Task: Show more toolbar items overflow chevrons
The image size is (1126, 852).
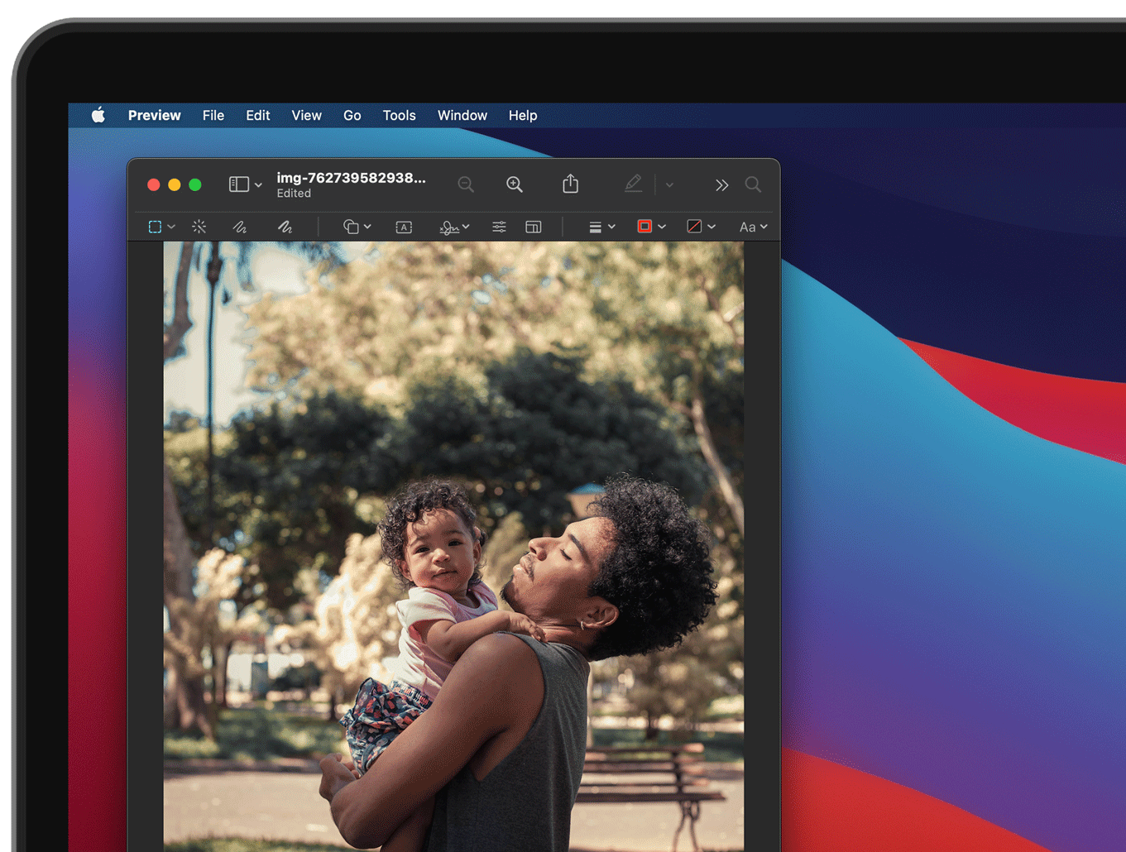Action: pos(721,185)
